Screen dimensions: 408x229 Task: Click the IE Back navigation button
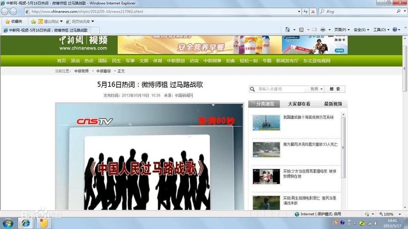[5, 11]
